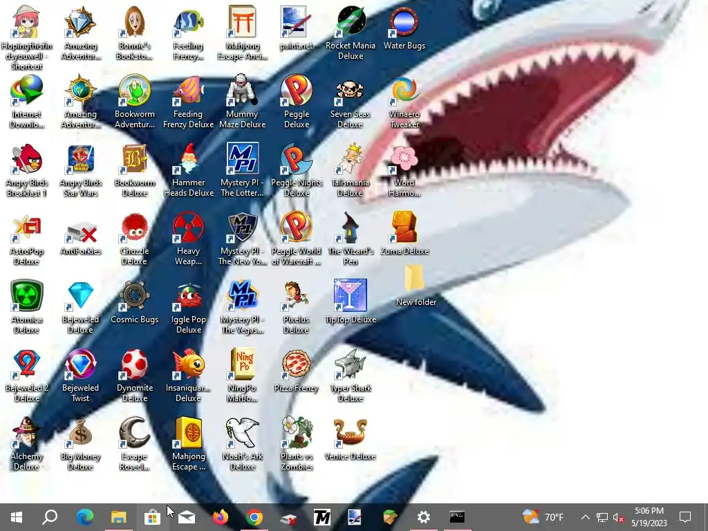Launch Typer Shark Deluxe icon

pyautogui.click(x=351, y=364)
